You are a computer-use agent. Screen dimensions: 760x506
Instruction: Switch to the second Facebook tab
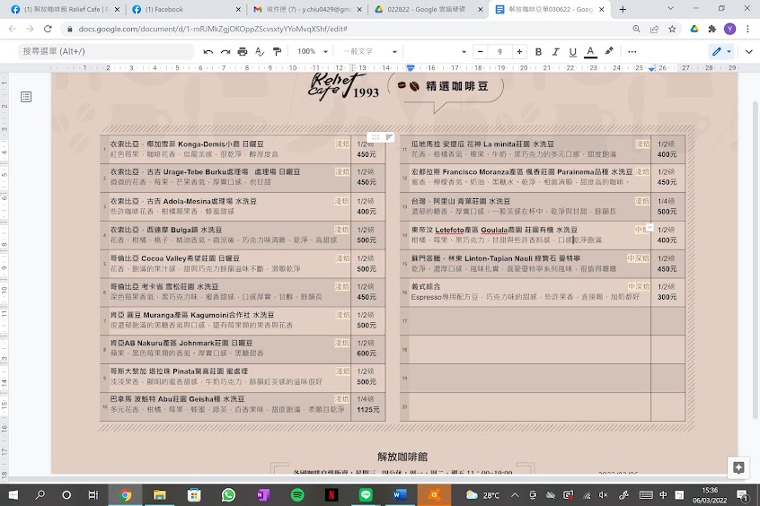coord(183,9)
